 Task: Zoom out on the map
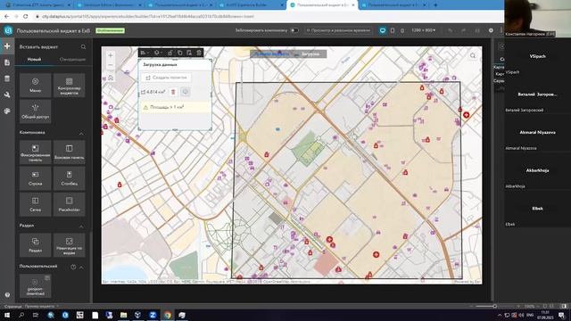[111, 65]
